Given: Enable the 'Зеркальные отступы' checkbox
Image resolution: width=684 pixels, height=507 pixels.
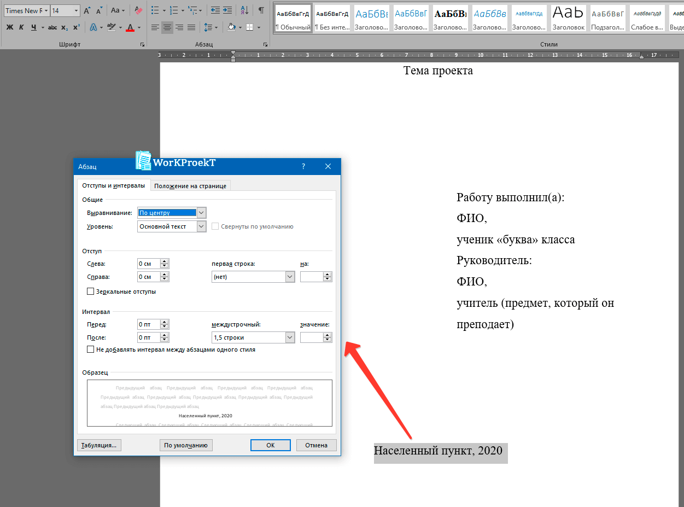Looking at the screenshot, I should 91,292.
